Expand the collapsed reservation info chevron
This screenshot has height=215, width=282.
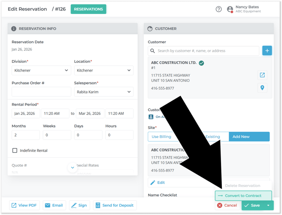coord(72,167)
